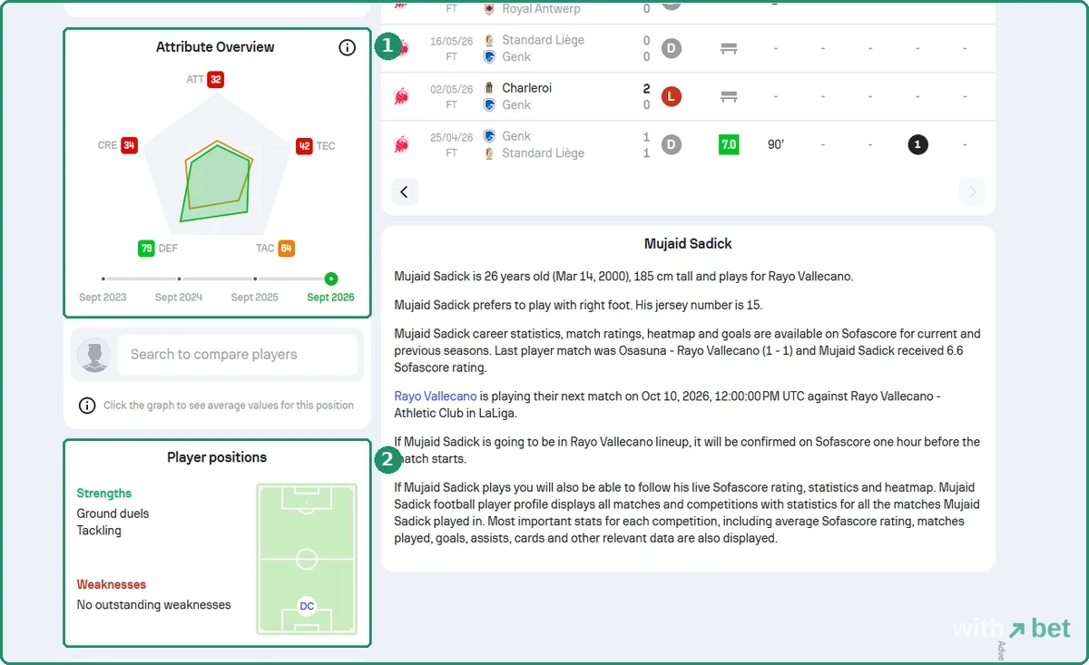Click the loss badge for Charleroi match
The image size is (1089, 665).
pyautogui.click(x=671, y=96)
